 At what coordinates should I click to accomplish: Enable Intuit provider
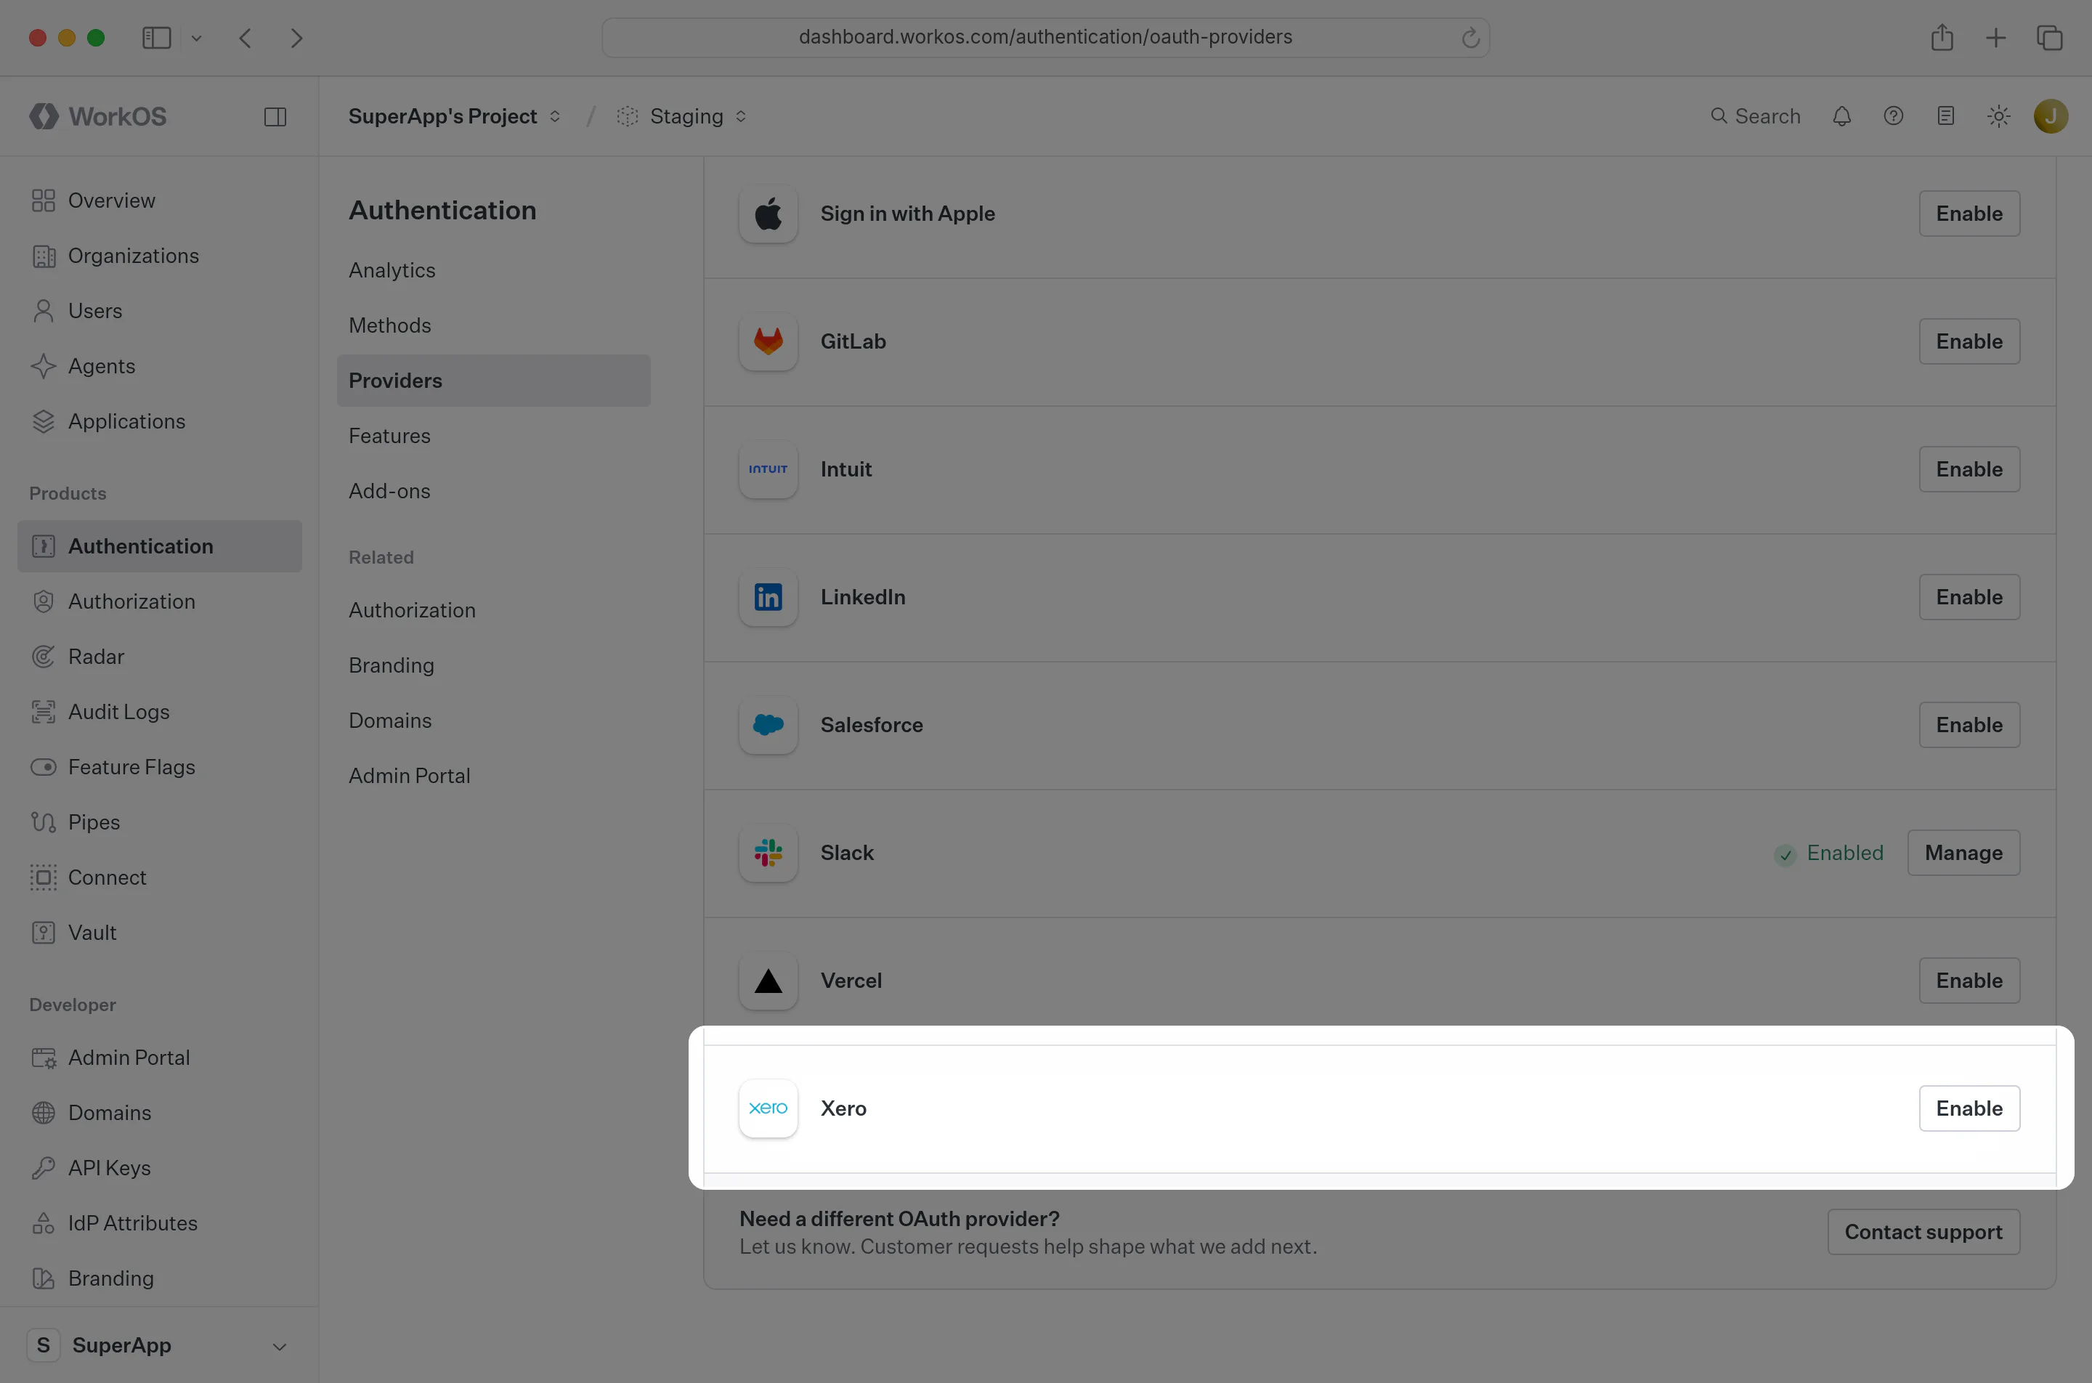(x=1969, y=469)
